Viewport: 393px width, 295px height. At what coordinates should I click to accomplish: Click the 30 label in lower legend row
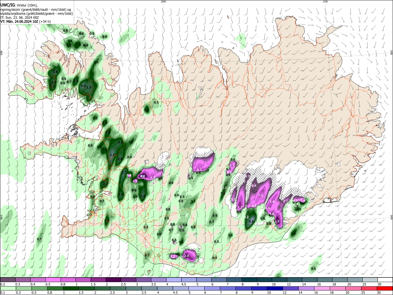tap(379, 292)
